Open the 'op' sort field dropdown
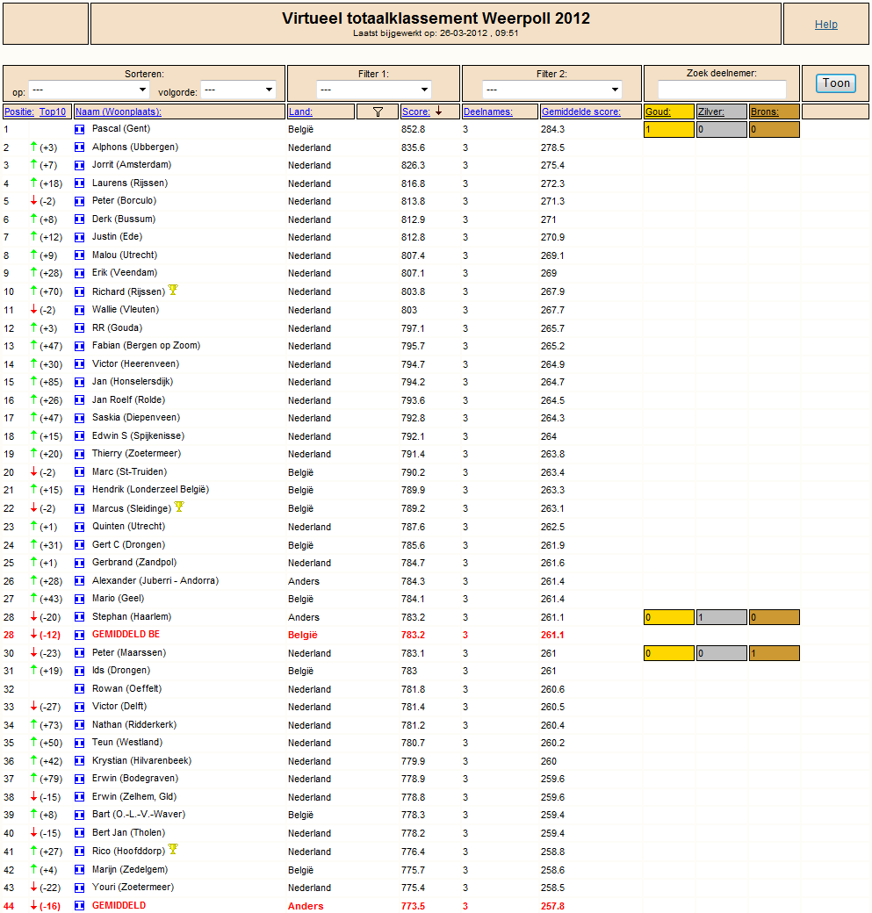872x913 pixels. coord(89,90)
